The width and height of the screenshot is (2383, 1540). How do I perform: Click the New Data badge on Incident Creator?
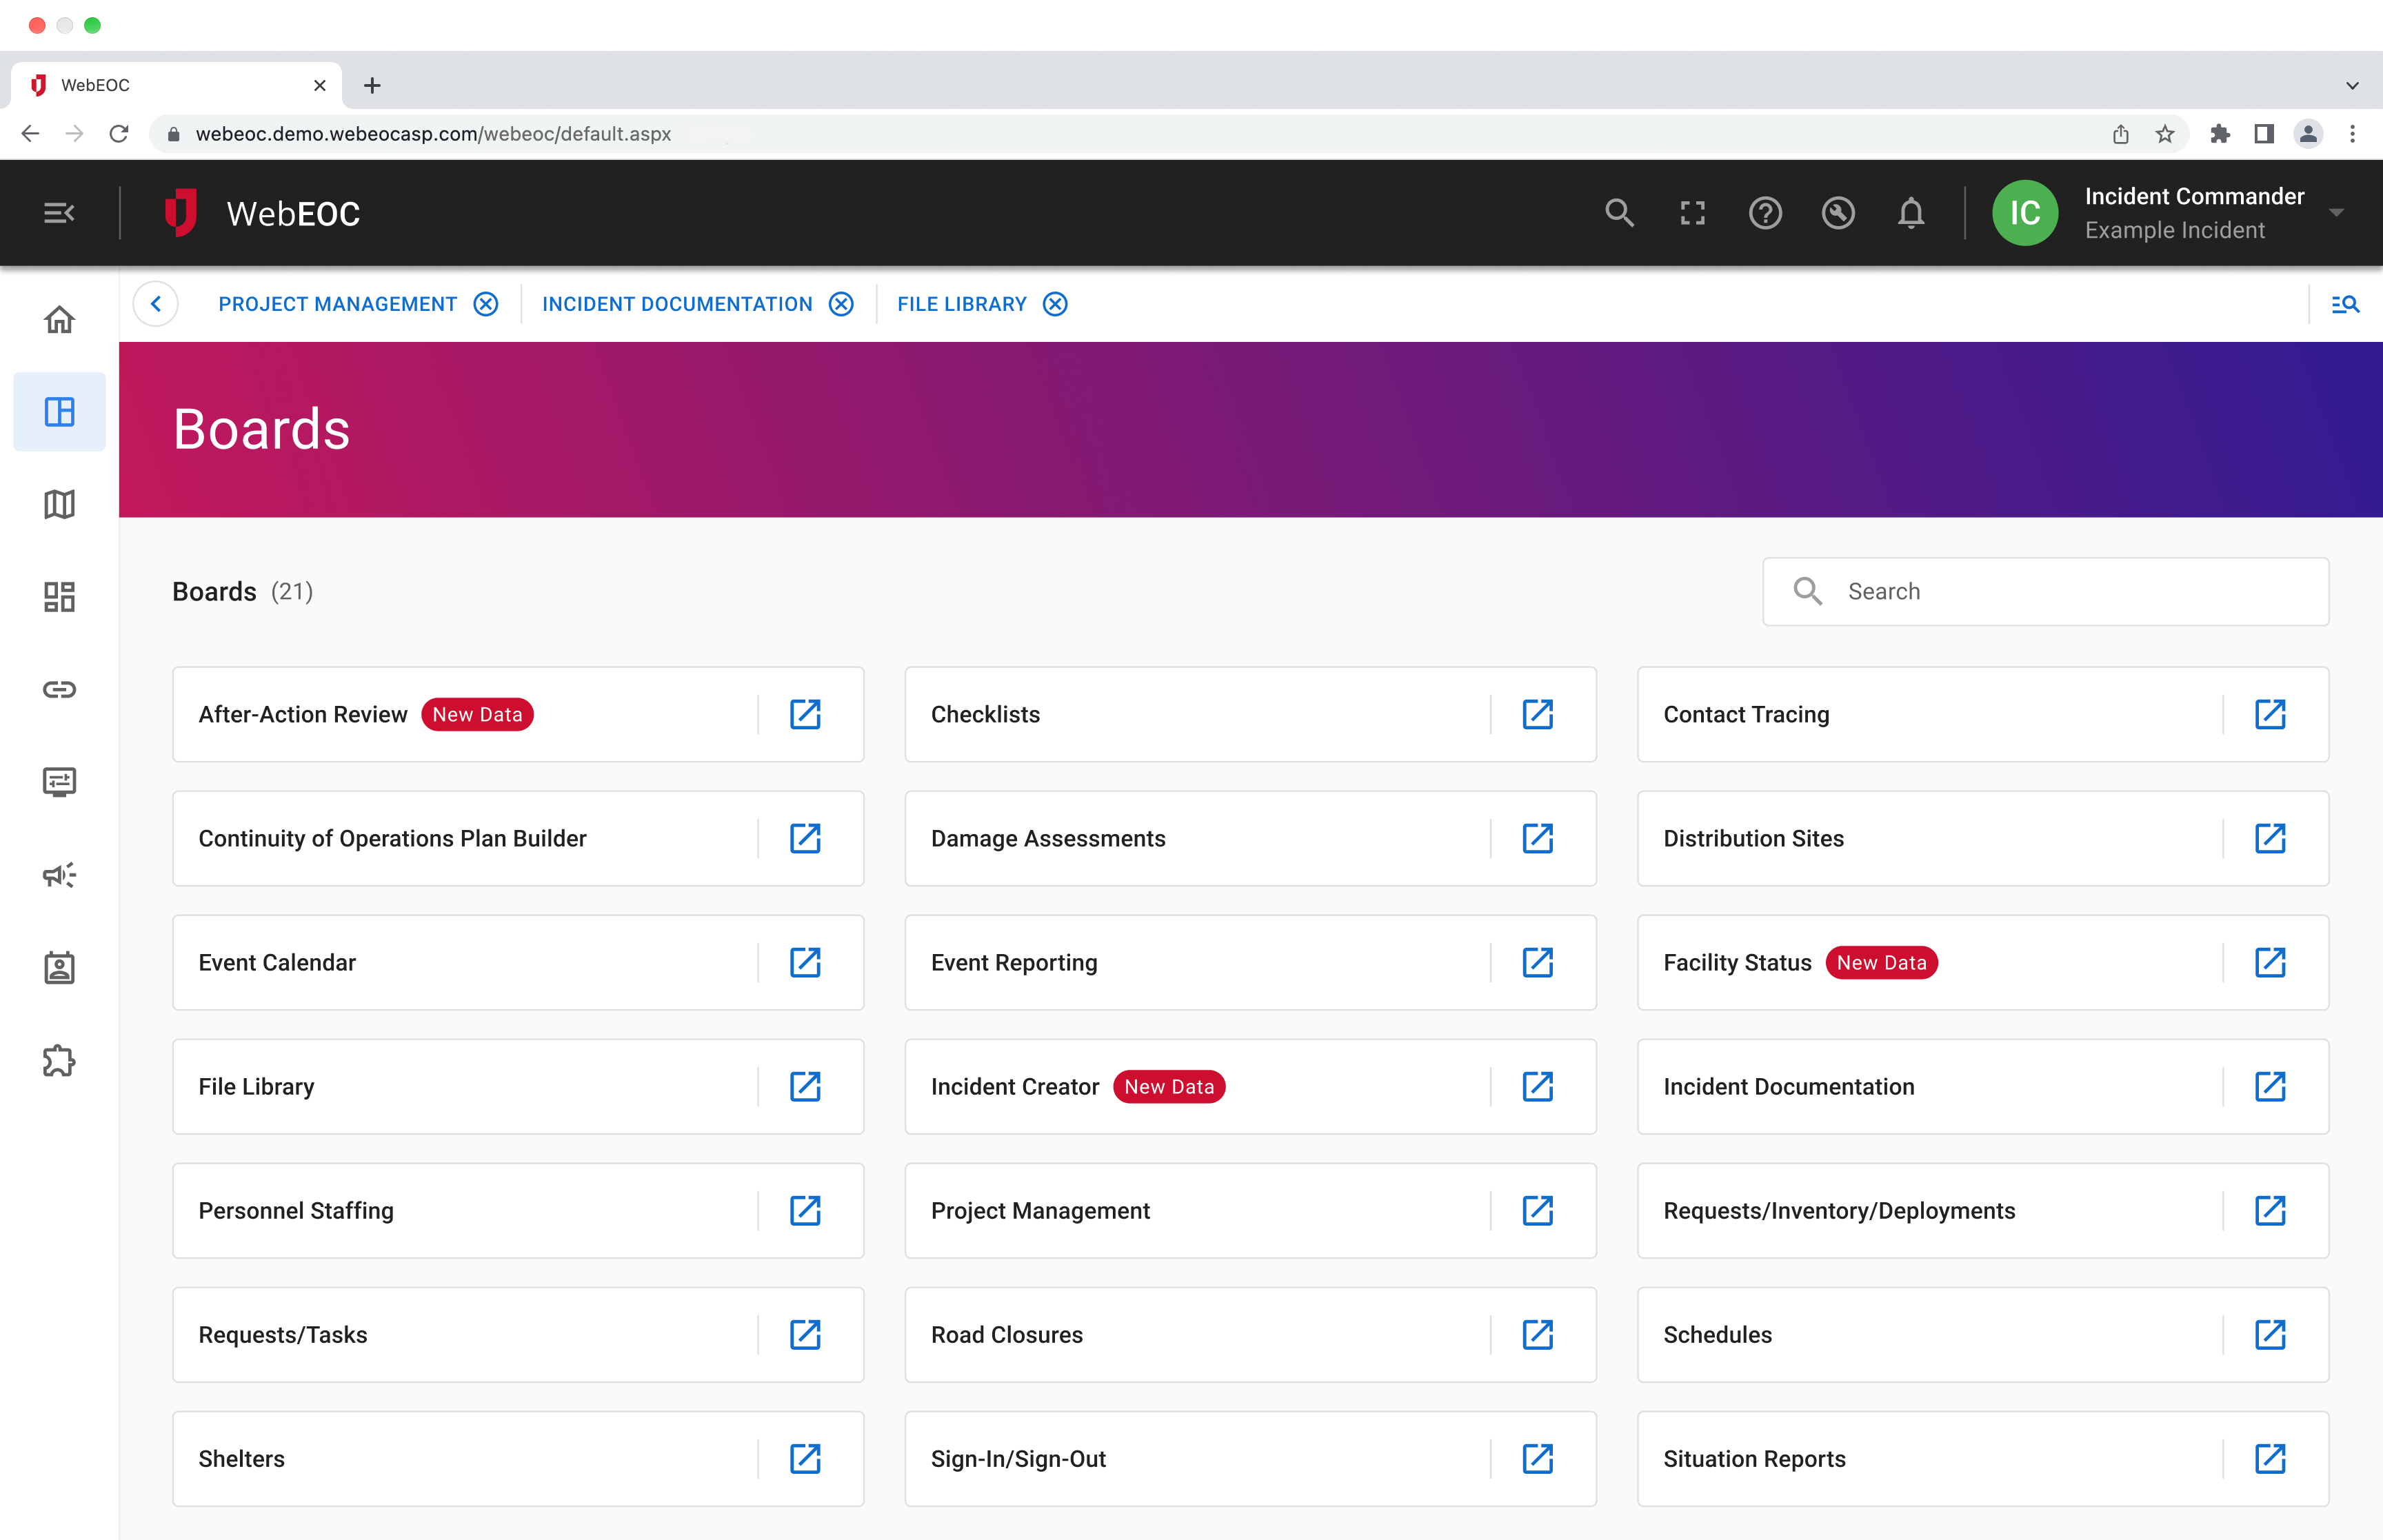1169,1086
